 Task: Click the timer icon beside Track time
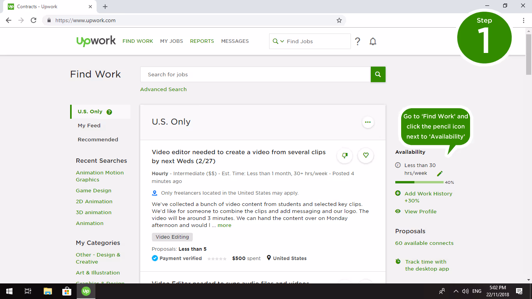pos(398,261)
